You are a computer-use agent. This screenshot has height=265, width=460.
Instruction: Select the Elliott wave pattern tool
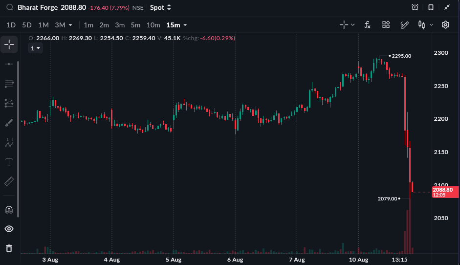[x=9, y=143]
